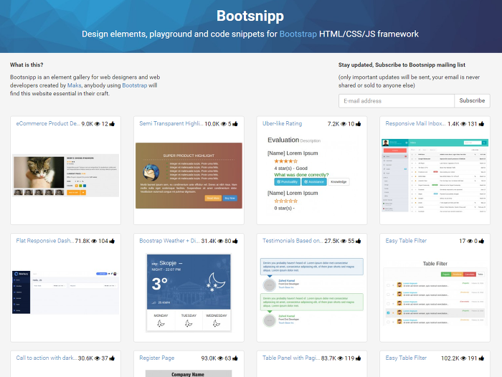Click the thumbs-up icon on Call to action card
This screenshot has height=377, width=502.
coord(112,358)
